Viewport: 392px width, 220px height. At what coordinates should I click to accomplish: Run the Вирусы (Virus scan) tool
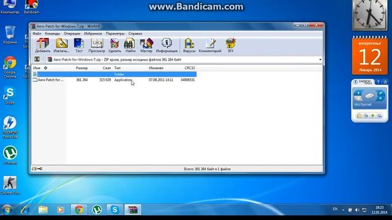(189, 45)
